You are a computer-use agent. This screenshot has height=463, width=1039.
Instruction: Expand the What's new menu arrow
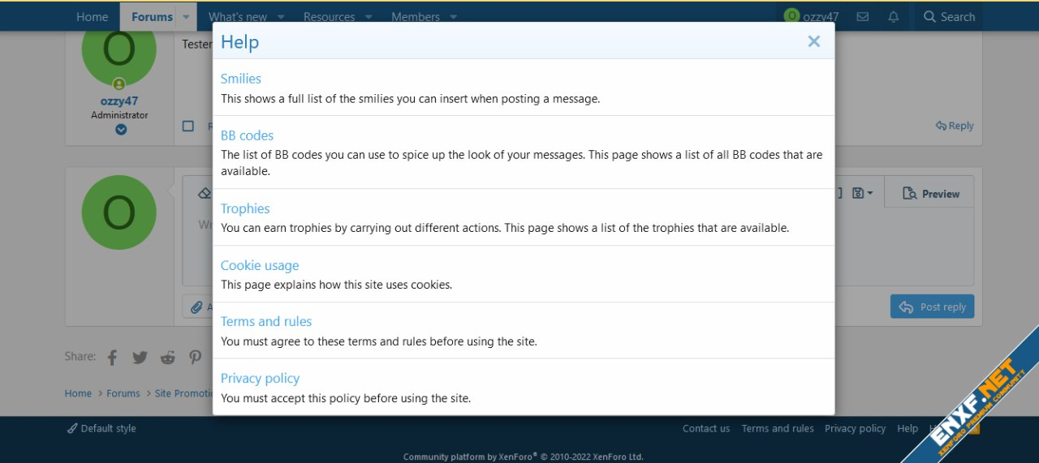[281, 17]
